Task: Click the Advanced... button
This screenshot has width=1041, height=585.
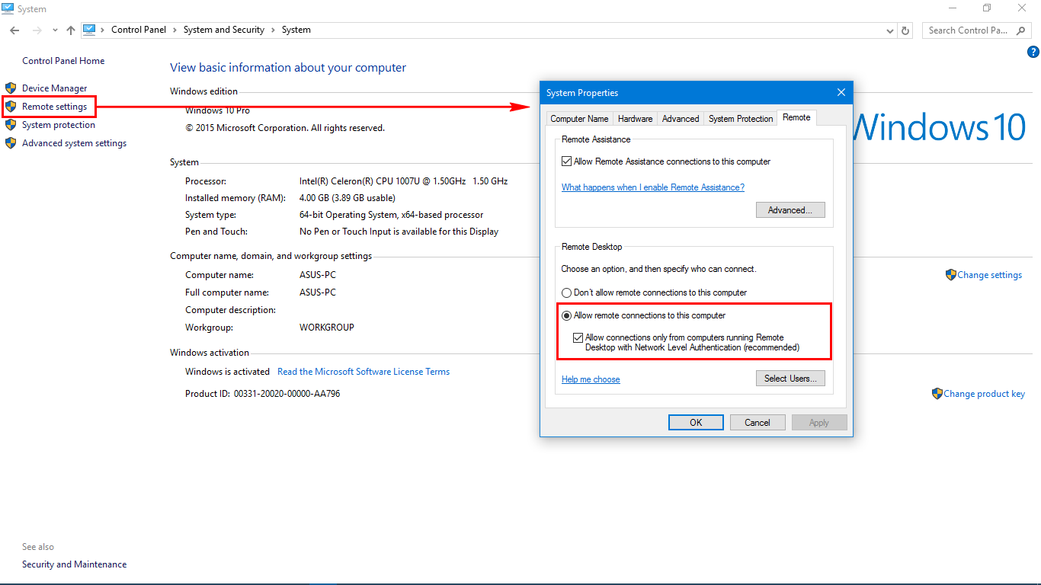Action: [790, 210]
